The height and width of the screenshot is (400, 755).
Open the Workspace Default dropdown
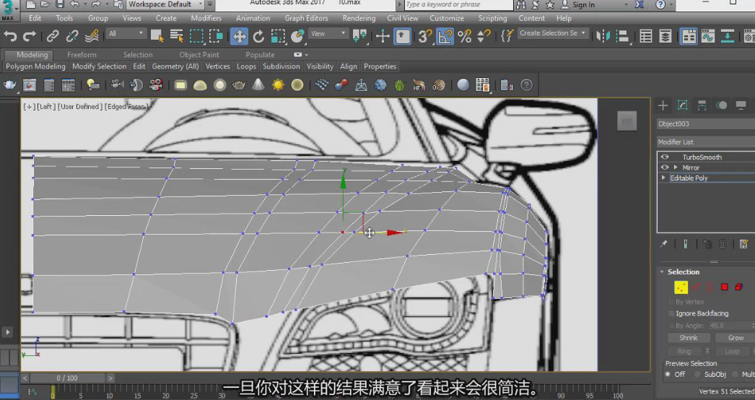(167, 4)
